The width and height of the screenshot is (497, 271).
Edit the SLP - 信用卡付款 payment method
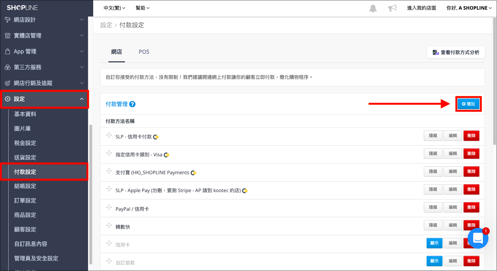[452, 136]
